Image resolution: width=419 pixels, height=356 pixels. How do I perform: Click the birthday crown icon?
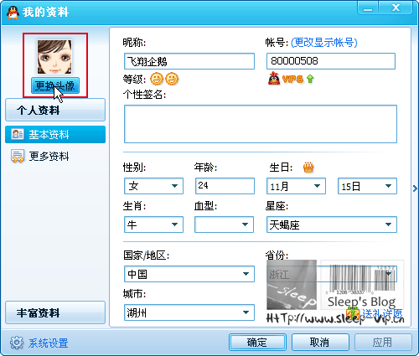point(308,168)
